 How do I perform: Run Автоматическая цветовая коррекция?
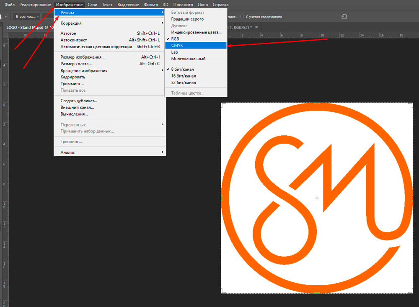click(x=110, y=46)
